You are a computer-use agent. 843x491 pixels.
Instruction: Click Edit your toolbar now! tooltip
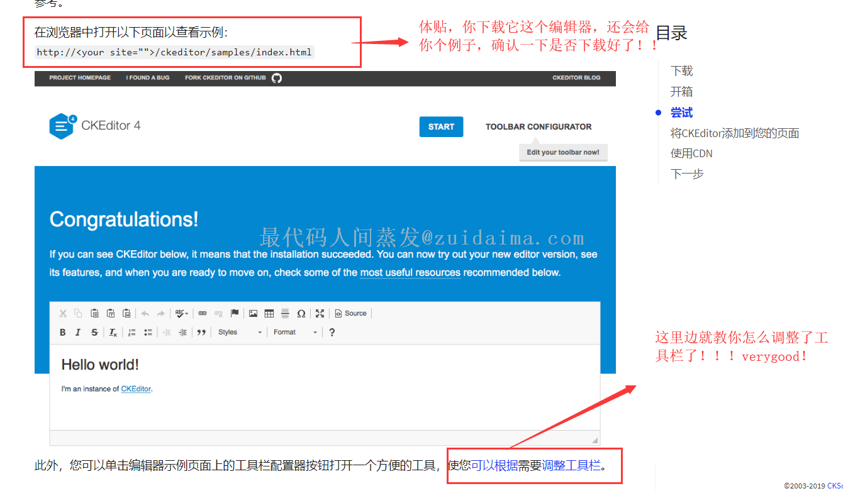[563, 152]
